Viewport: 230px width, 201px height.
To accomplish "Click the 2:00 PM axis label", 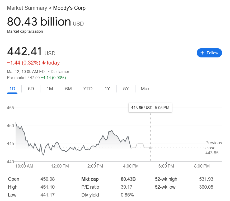I will point(95,166).
